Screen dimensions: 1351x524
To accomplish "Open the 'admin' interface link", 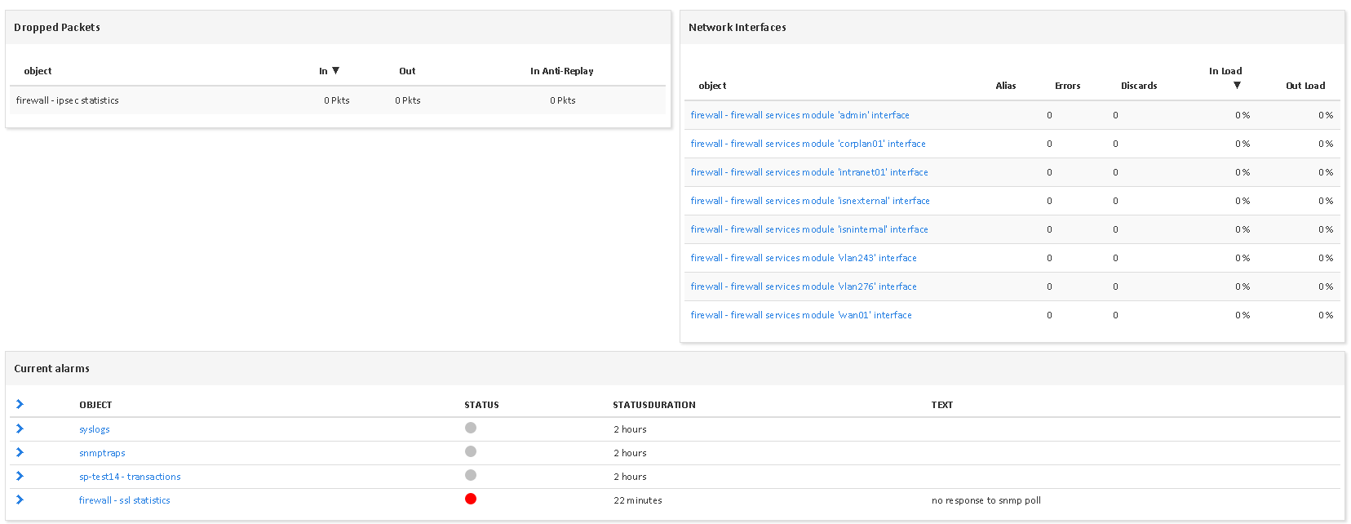I will pyautogui.click(x=800, y=115).
